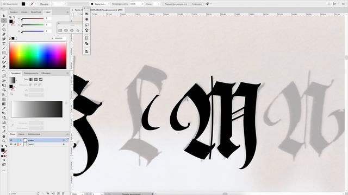Pick the polygon shape in floating panel
This screenshot has height=195, width=348.
pyautogui.click(x=72, y=30)
